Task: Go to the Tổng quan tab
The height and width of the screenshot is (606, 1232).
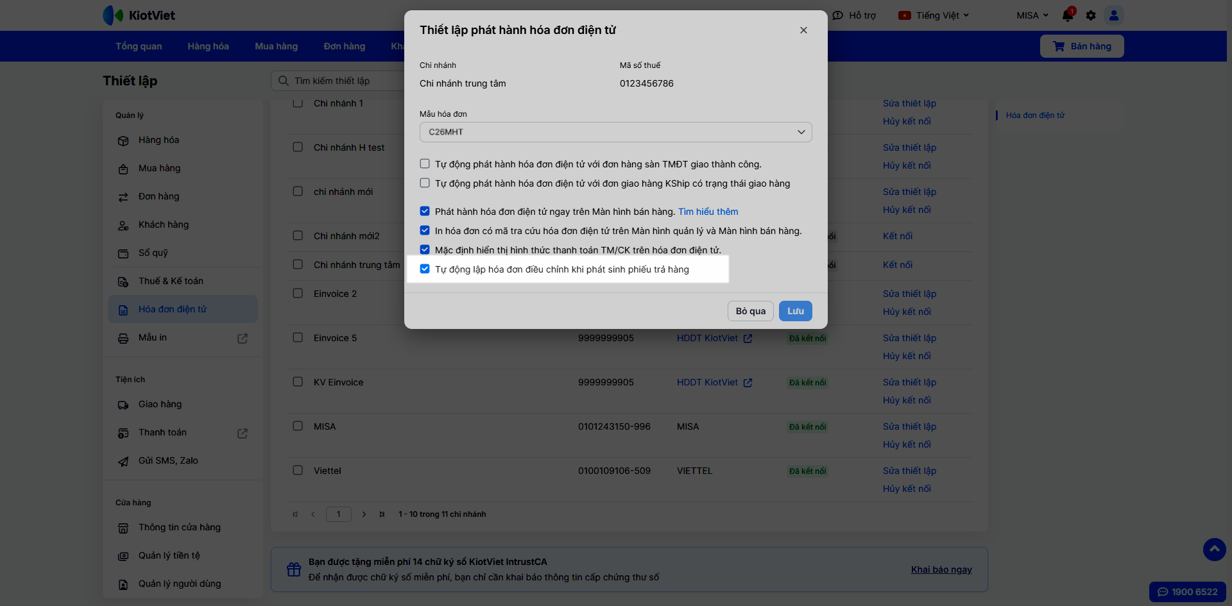Action: tap(139, 46)
